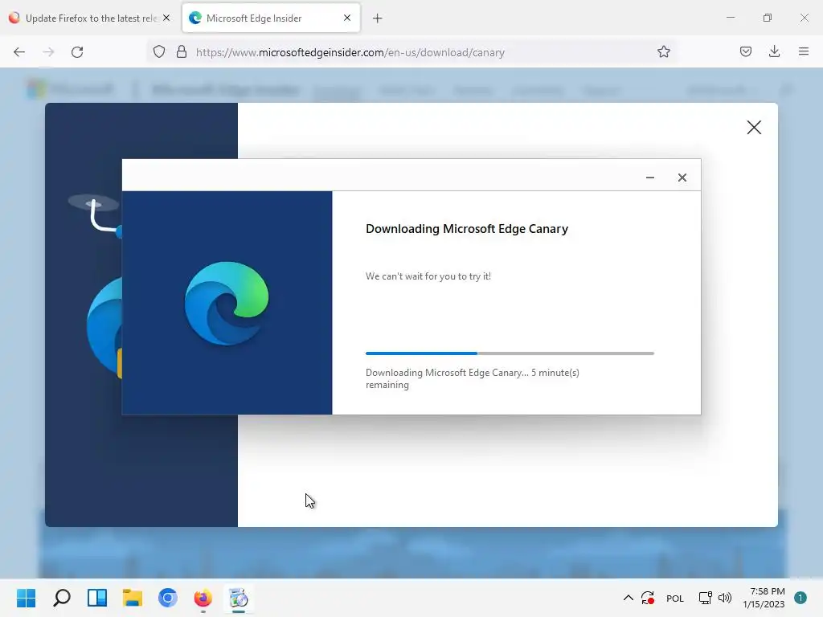The width and height of the screenshot is (823, 617).
Task: Open the Widgets taskbar icon
Action: tap(97, 598)
